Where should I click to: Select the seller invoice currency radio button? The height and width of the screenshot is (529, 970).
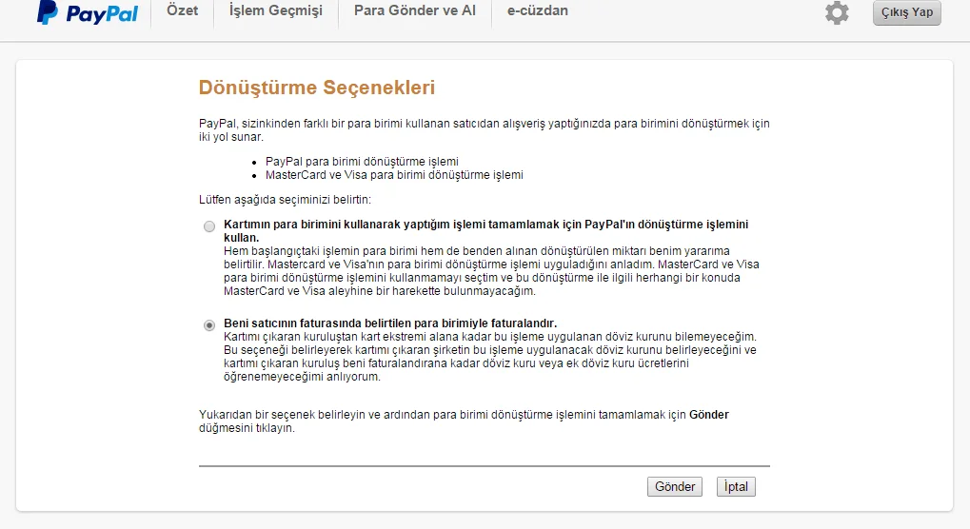209,325
